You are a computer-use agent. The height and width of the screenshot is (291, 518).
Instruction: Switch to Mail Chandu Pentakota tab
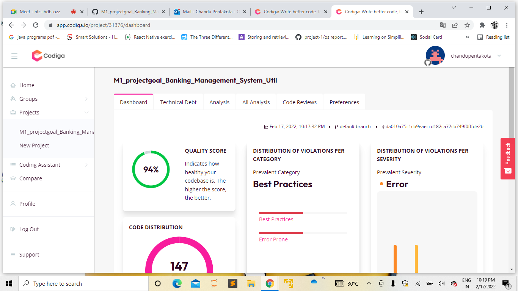point(210,12)
